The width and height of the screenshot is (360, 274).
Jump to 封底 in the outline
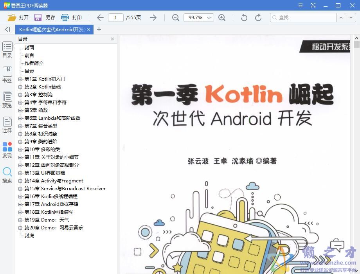[x=29, y=235]
